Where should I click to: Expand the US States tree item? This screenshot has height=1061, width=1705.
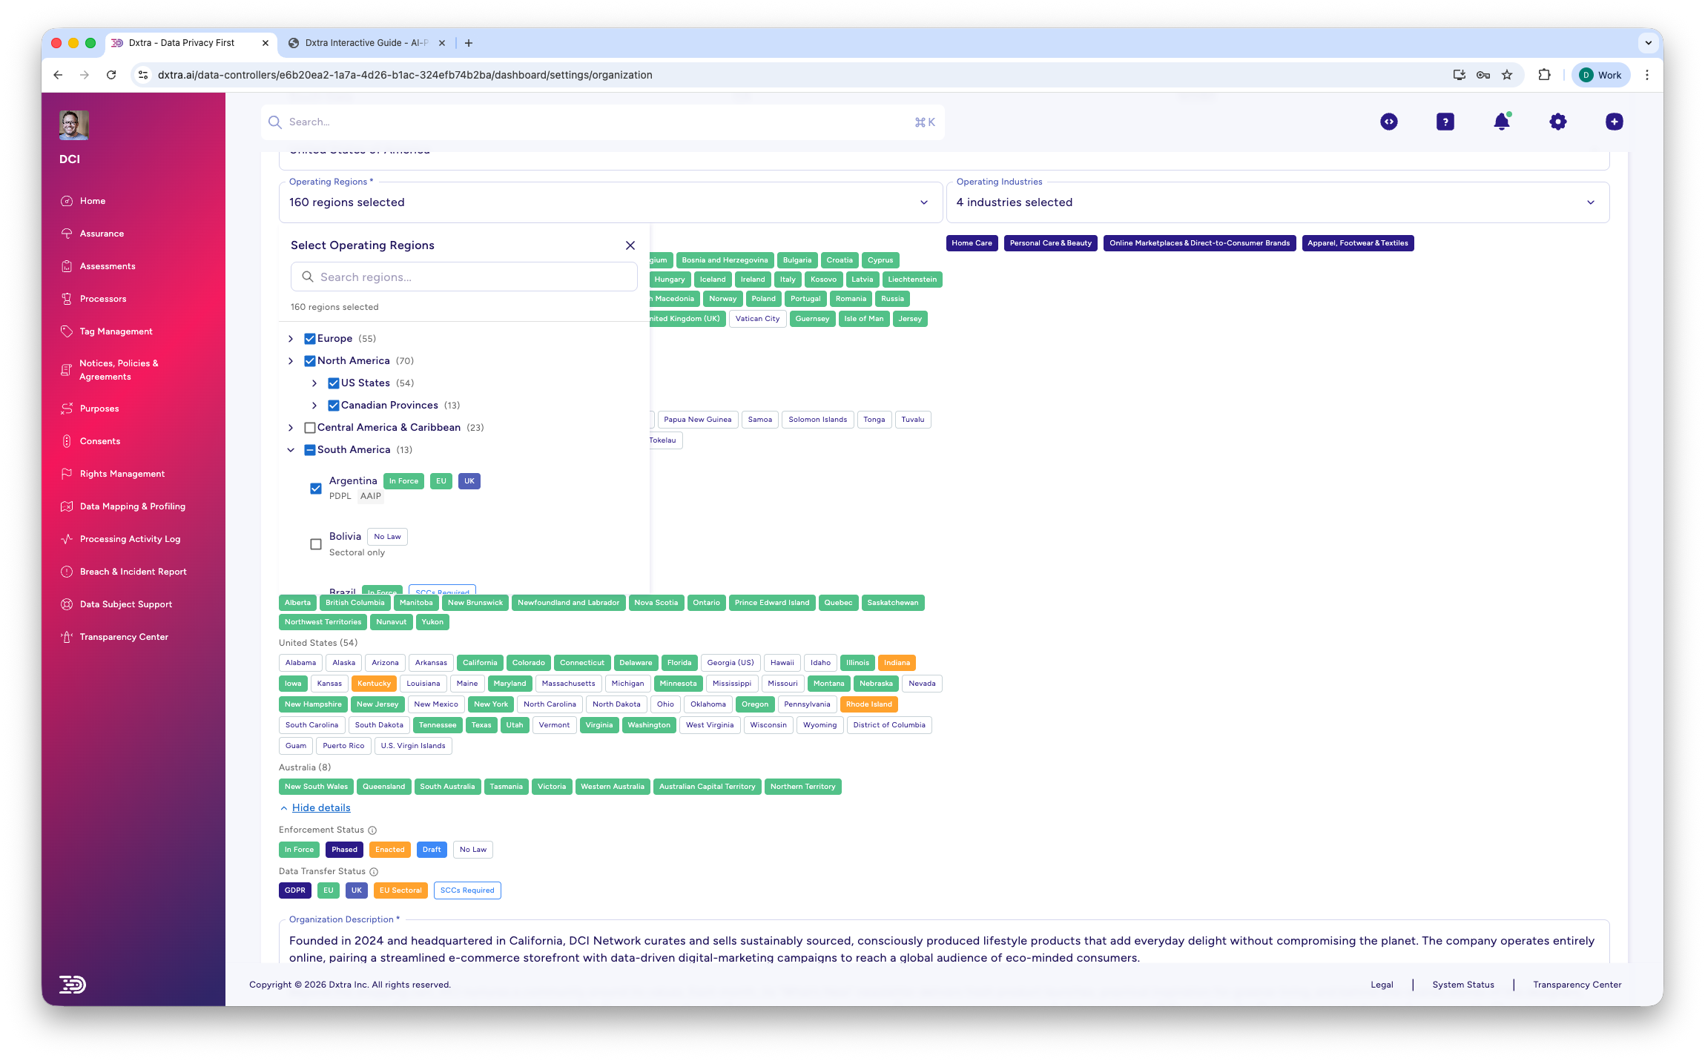pyautogui.click(x=314, y=383)
